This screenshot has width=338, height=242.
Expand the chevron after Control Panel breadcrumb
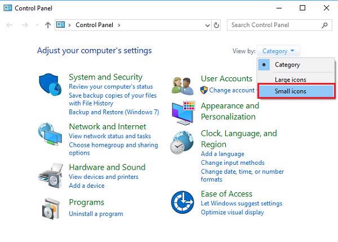(x=119, y=25)
